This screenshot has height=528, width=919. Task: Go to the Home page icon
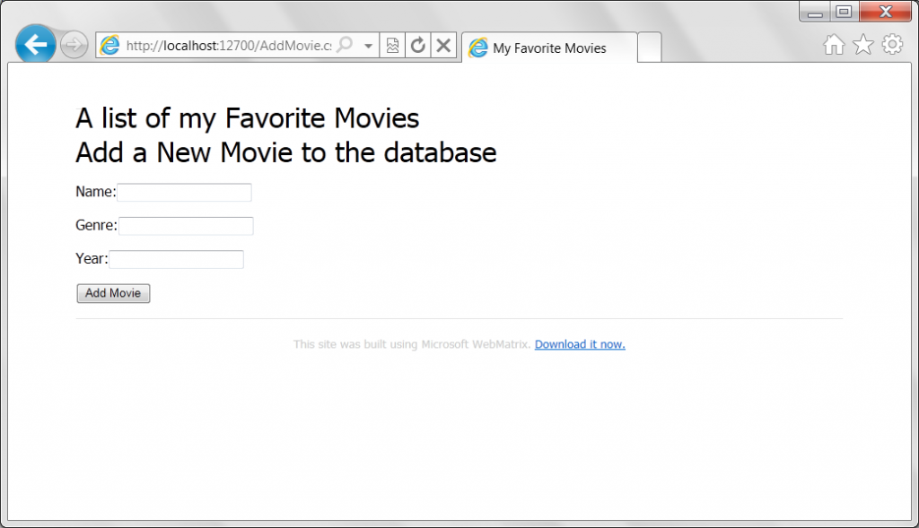[x=834, y=45]
